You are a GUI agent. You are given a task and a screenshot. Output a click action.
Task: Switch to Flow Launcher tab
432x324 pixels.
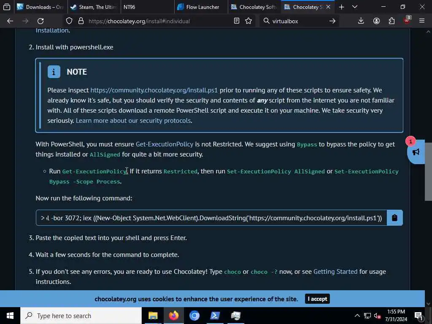click(x=201, y=7)
